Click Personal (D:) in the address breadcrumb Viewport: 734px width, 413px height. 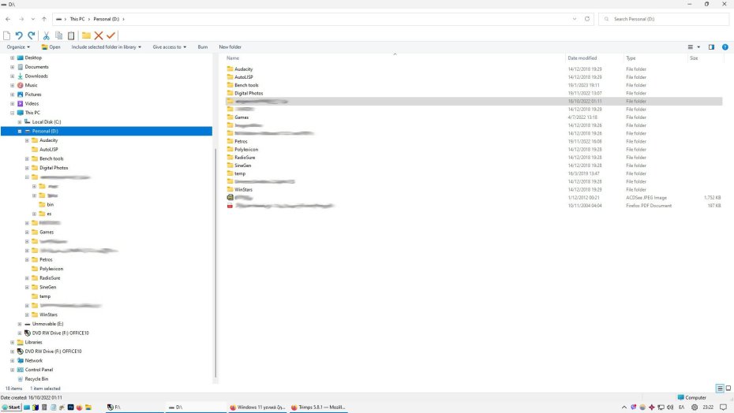coord(107,19)
